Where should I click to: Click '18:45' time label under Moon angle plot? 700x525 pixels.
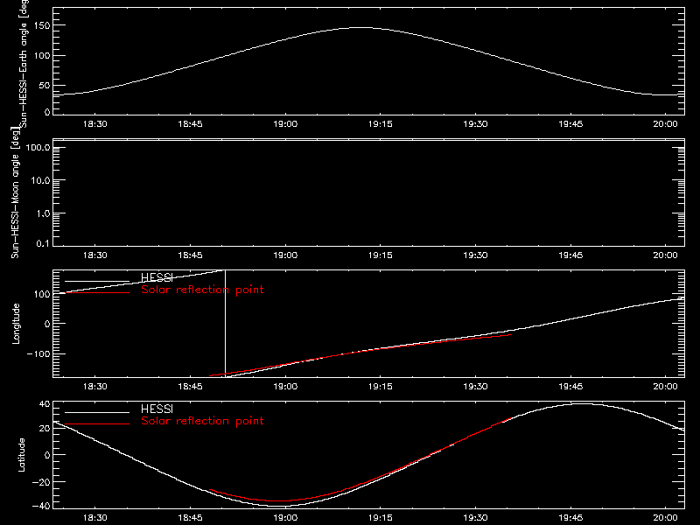(x=190, y=255)
